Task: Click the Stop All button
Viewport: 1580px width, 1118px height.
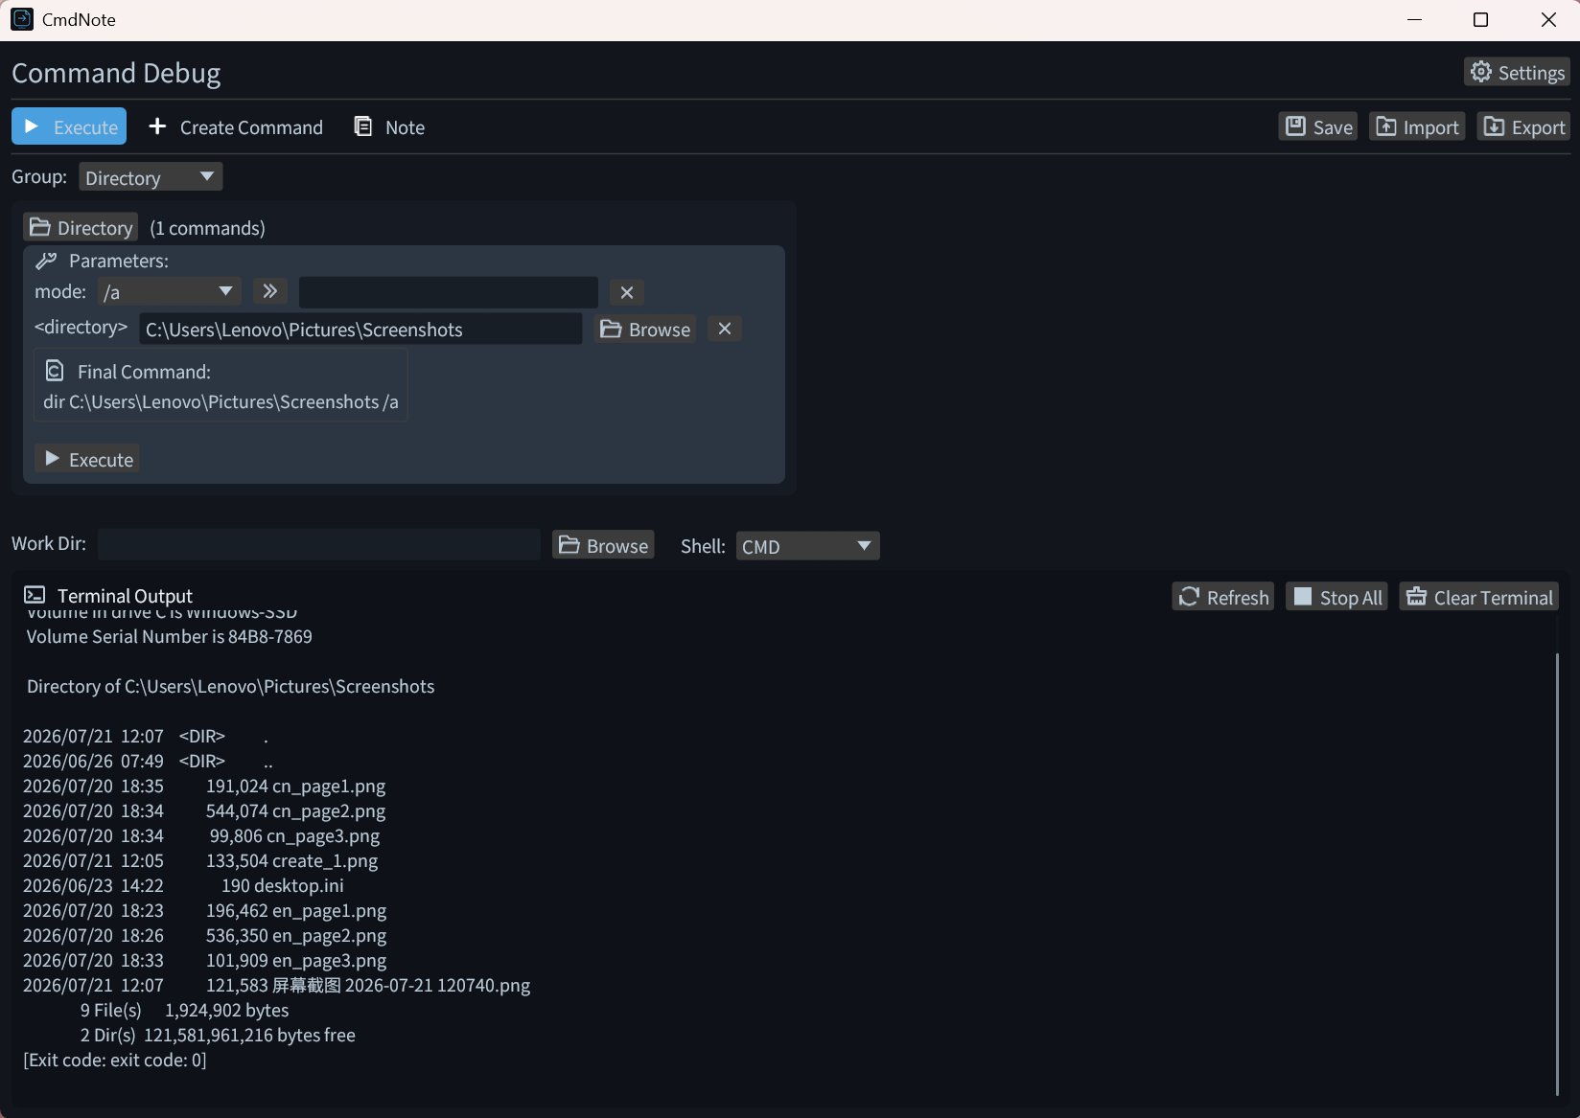Action: [x=1336, y=597]
